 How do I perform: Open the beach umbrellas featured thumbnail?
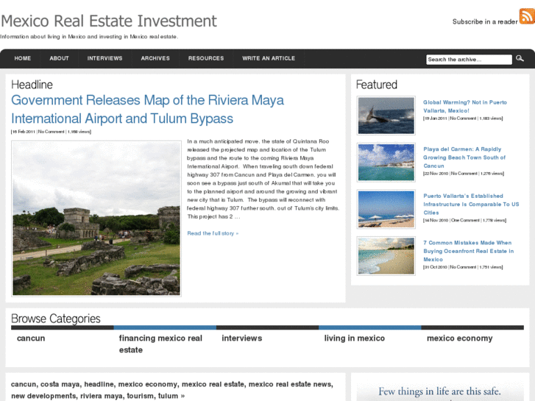click(x=386, y=209)
